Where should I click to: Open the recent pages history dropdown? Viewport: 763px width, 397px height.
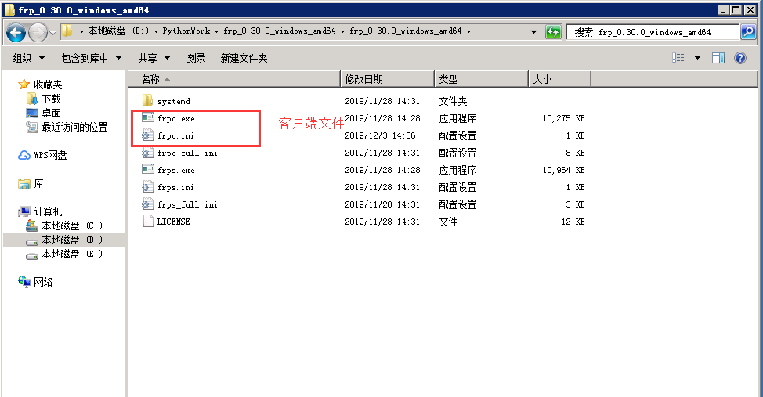click(x=52, y=33)
